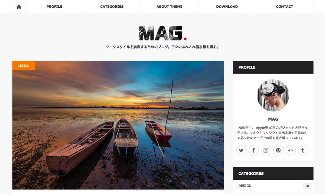Open the Pinterest social icon
Viewport: 325px width, 194px height.
point(278,150)
